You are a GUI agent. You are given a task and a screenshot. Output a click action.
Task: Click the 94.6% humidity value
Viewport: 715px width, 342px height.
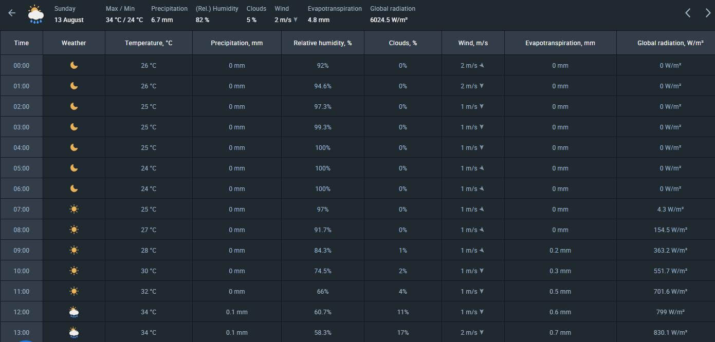click(323, 86)
